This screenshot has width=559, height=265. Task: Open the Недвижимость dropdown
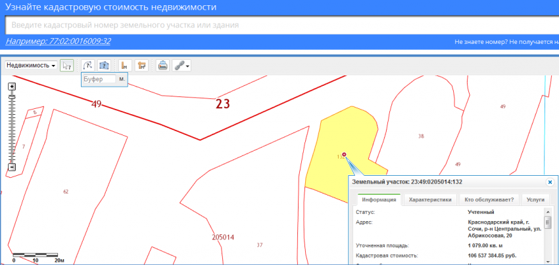[30, 66]
